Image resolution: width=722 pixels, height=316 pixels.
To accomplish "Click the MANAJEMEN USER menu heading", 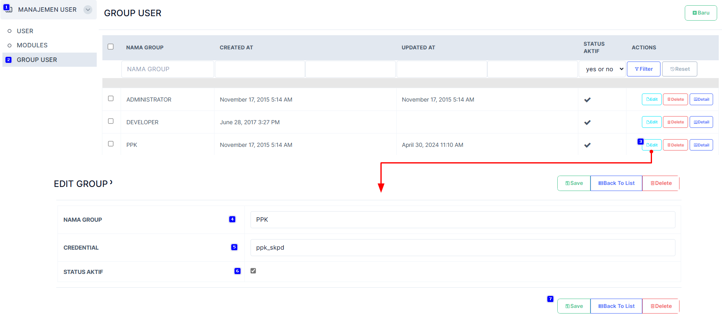I will pyautogui.click(x=47, y=10).
